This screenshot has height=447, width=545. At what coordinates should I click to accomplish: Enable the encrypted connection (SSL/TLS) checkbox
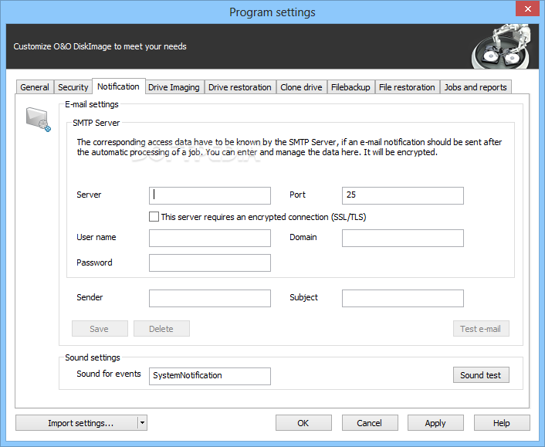click(x=154, y=217)
